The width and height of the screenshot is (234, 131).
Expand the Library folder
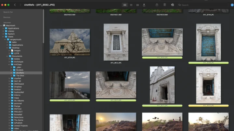point(3,31)
